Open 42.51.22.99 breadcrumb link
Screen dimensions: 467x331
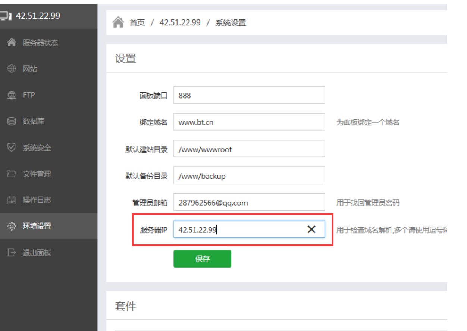point(180,23)
